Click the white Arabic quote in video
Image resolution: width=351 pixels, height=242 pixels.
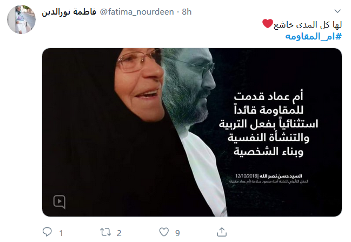click(x=268, y=123)
